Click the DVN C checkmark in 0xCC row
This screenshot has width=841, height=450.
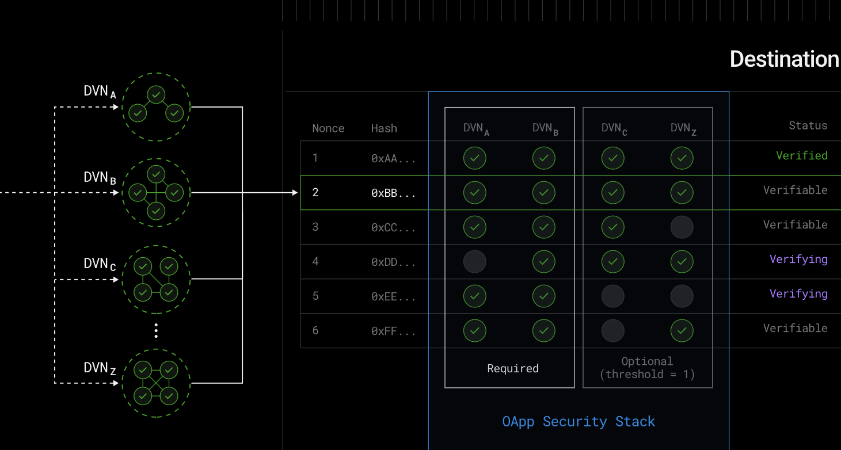[613, 227]
